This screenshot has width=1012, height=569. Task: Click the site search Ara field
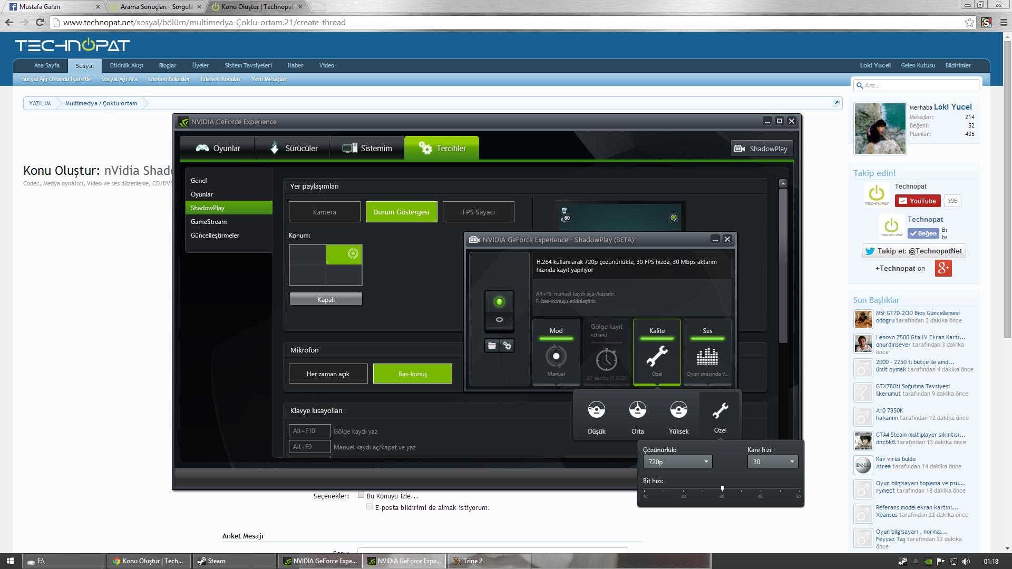click(917, 85)
